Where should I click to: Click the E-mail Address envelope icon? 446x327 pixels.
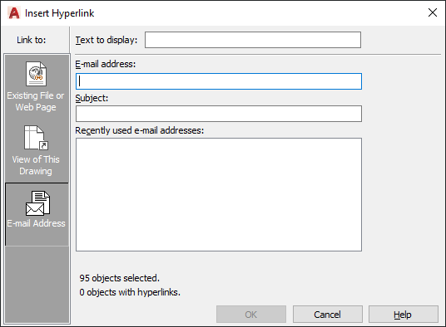click(x=37, y=203)
